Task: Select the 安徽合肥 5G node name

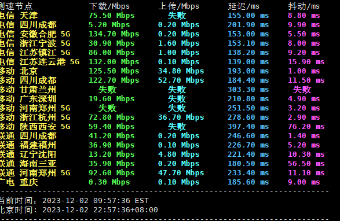Action: [45, 34]
